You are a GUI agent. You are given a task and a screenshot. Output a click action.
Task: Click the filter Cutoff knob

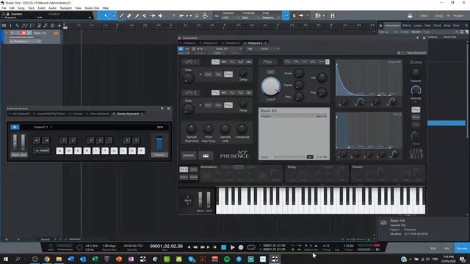(x=271, y=87)
